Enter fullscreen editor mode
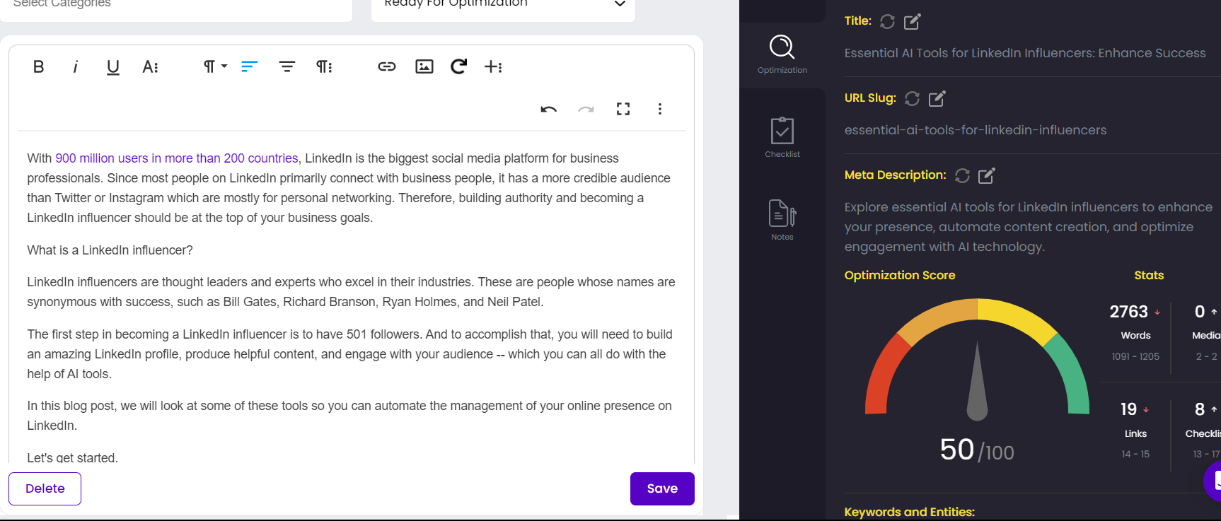The image size is (1221, 521). 623,109
